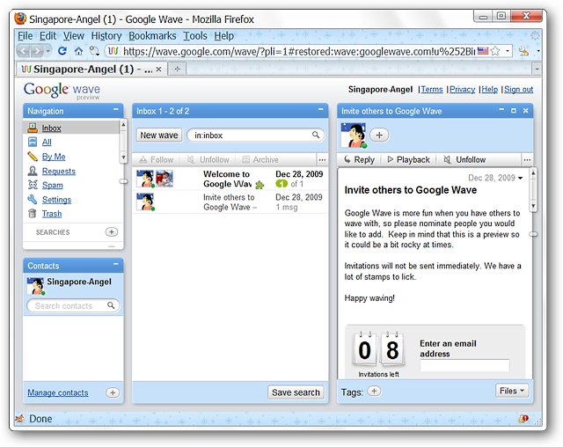
Task: Minimize the Navigation panel
Action: [x=116, y=109]
